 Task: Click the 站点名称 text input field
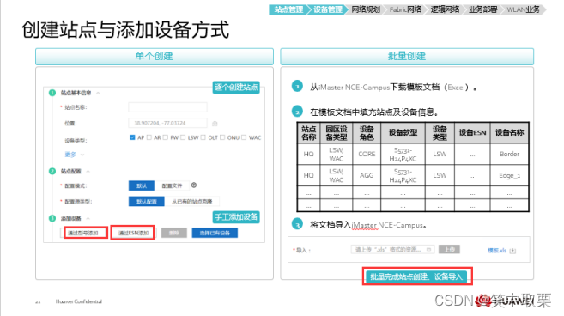(x=167, y=107)
